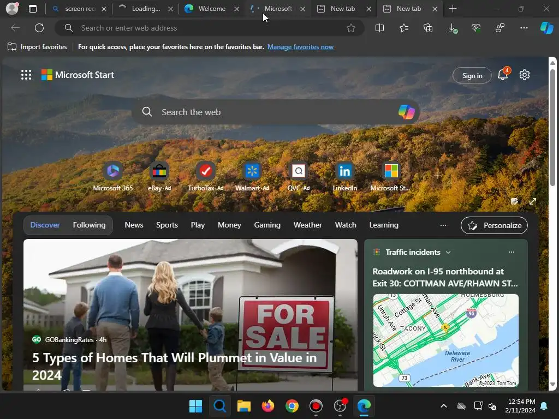Click the Sign in button
The image size is (559, 419).
[x=472, y=75]
